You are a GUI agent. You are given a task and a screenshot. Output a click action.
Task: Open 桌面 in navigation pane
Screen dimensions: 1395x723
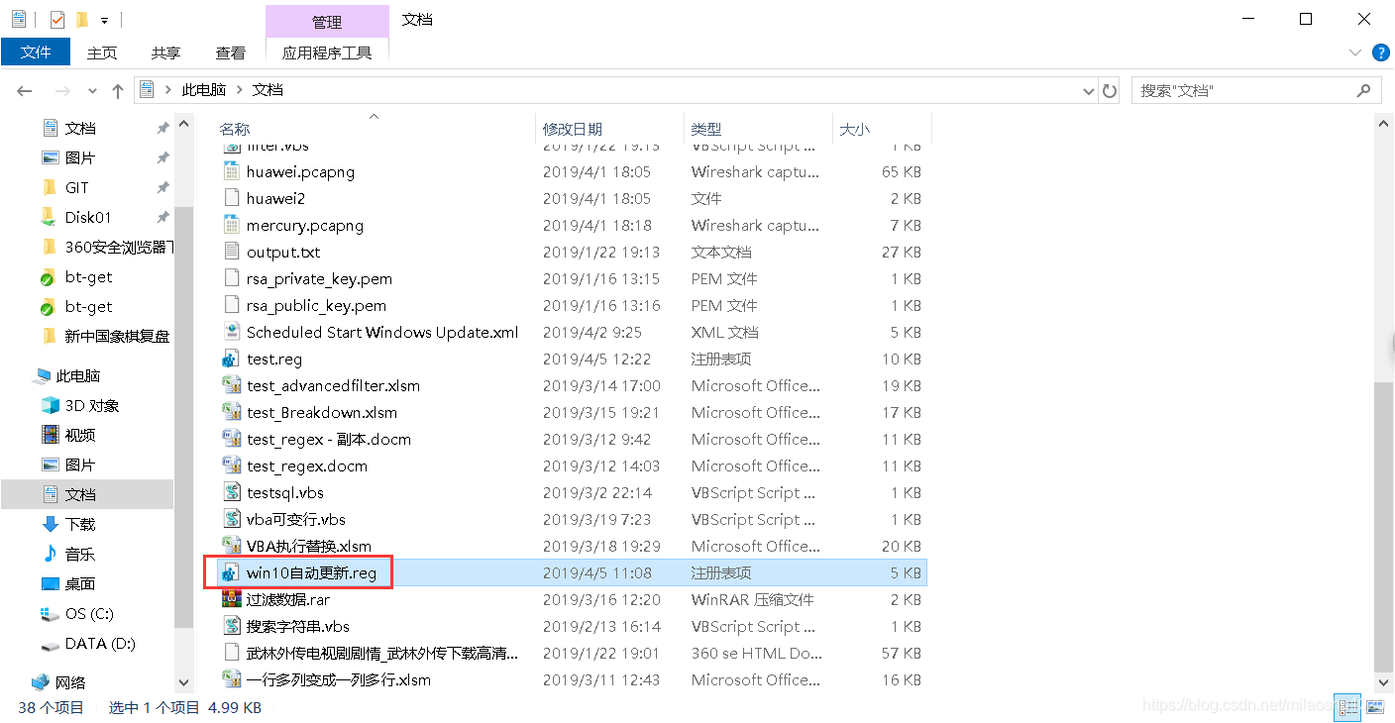(80, 583)
